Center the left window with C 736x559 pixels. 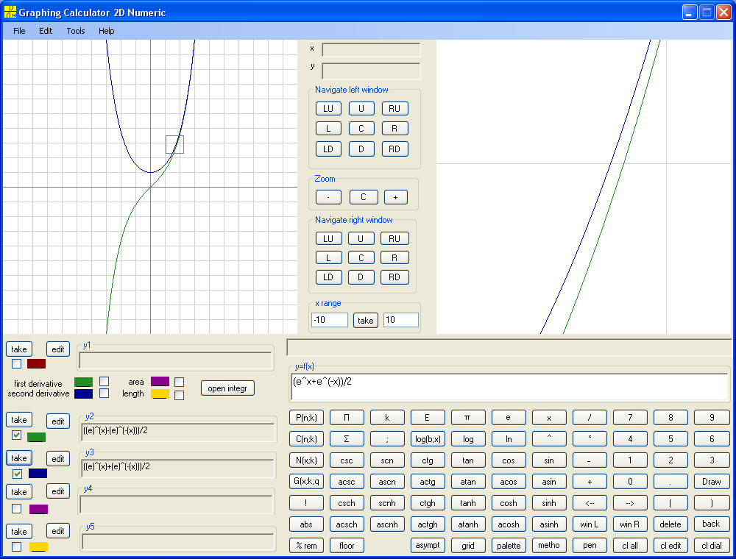(x=361, y=129)
